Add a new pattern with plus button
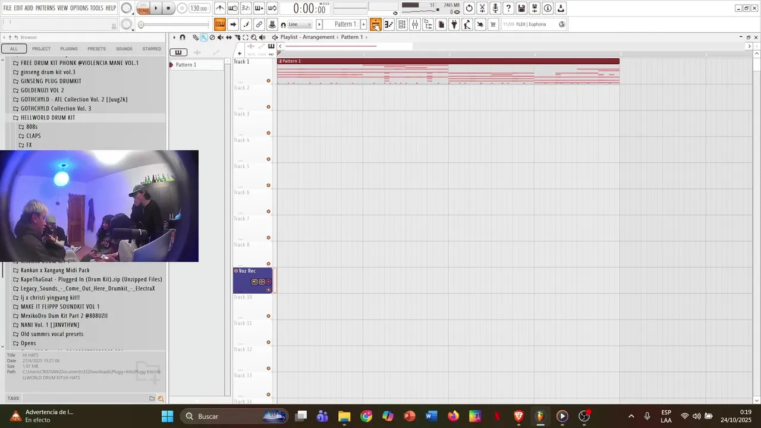Viewport: 761px width, 428px height. [364, 24]
